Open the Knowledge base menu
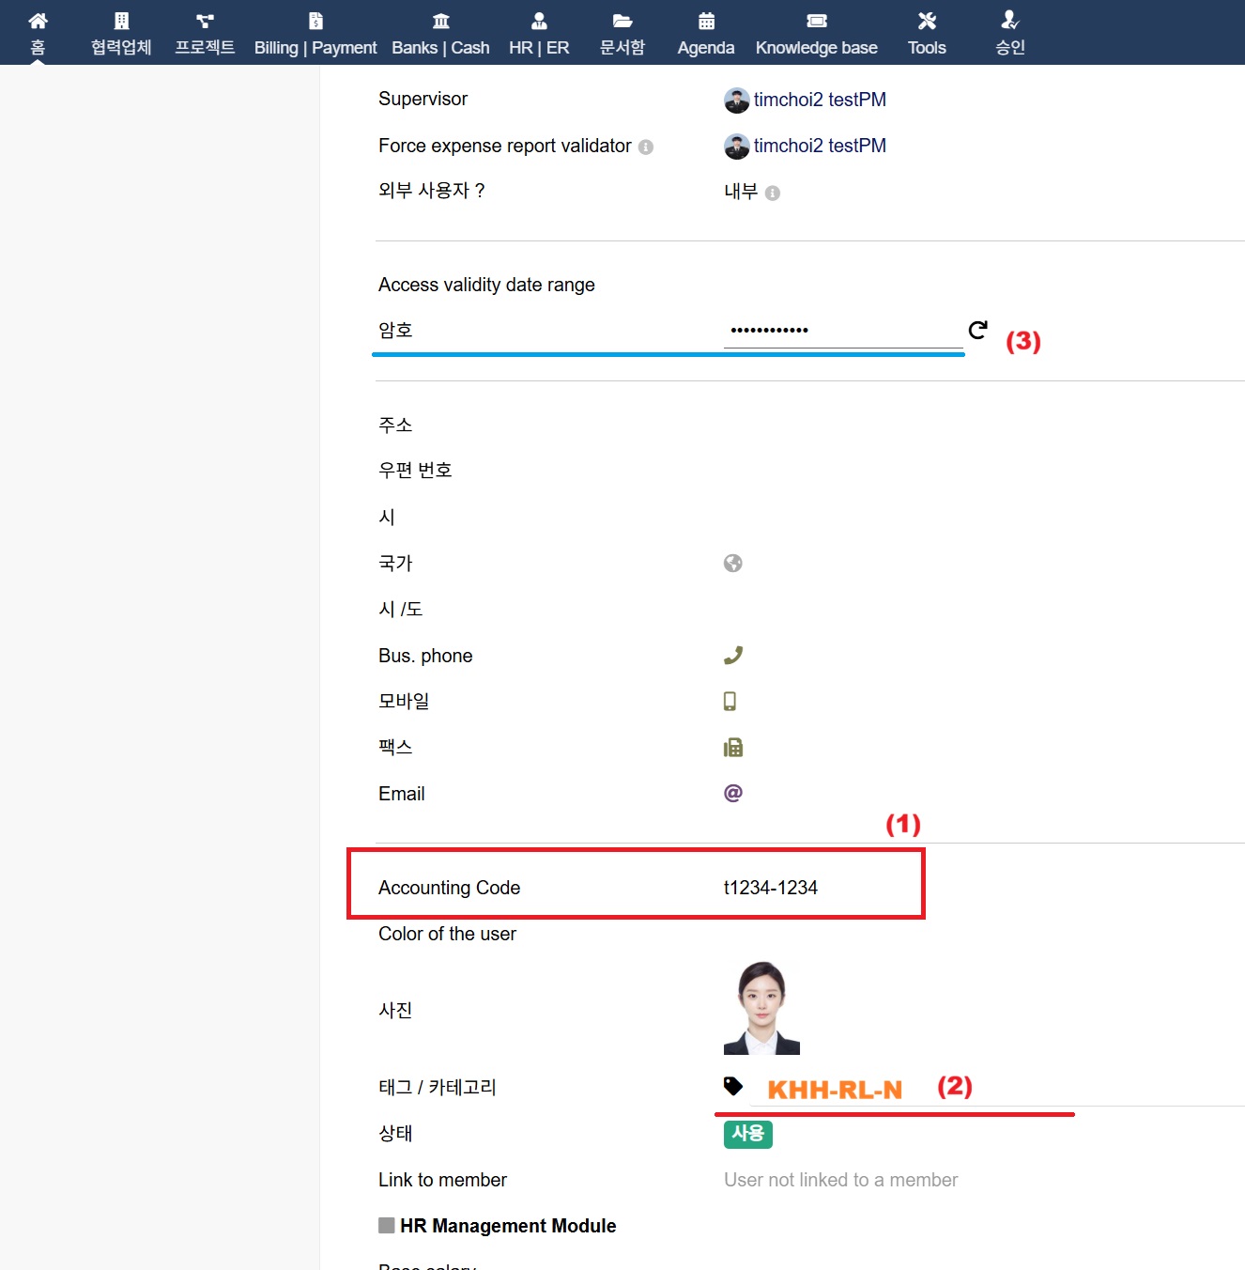 (x=816, y=33)
